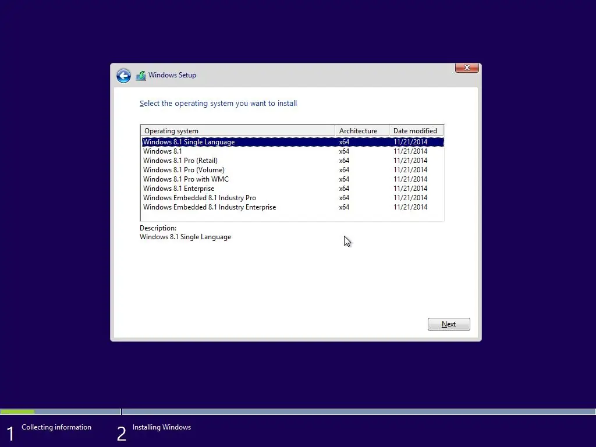This screenshot has width=596, height=447.
Task: Click the back navigation arrow
Action: 123,76
